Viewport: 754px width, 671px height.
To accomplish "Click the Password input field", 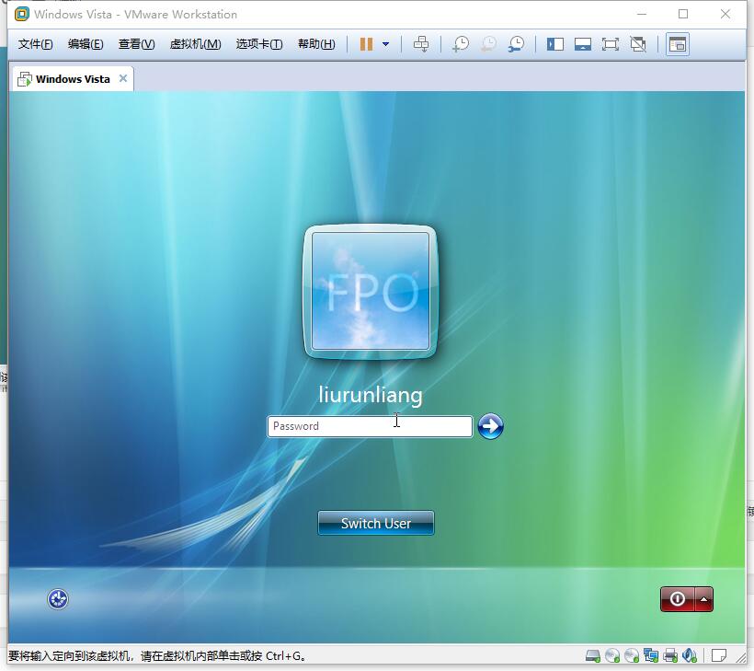I will 370,426.
